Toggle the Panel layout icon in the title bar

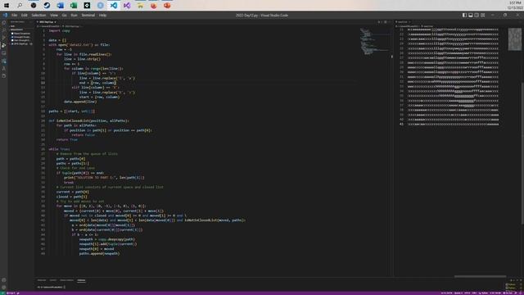(471, 15)
